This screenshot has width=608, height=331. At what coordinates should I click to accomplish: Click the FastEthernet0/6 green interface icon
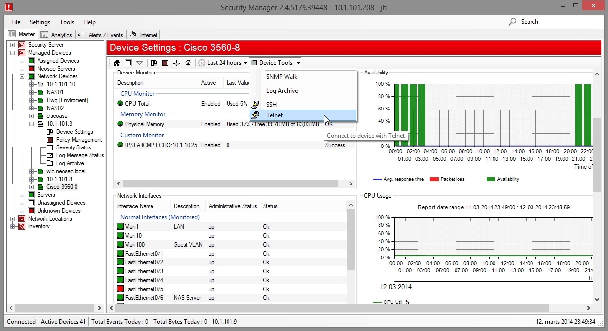point(120,298)
